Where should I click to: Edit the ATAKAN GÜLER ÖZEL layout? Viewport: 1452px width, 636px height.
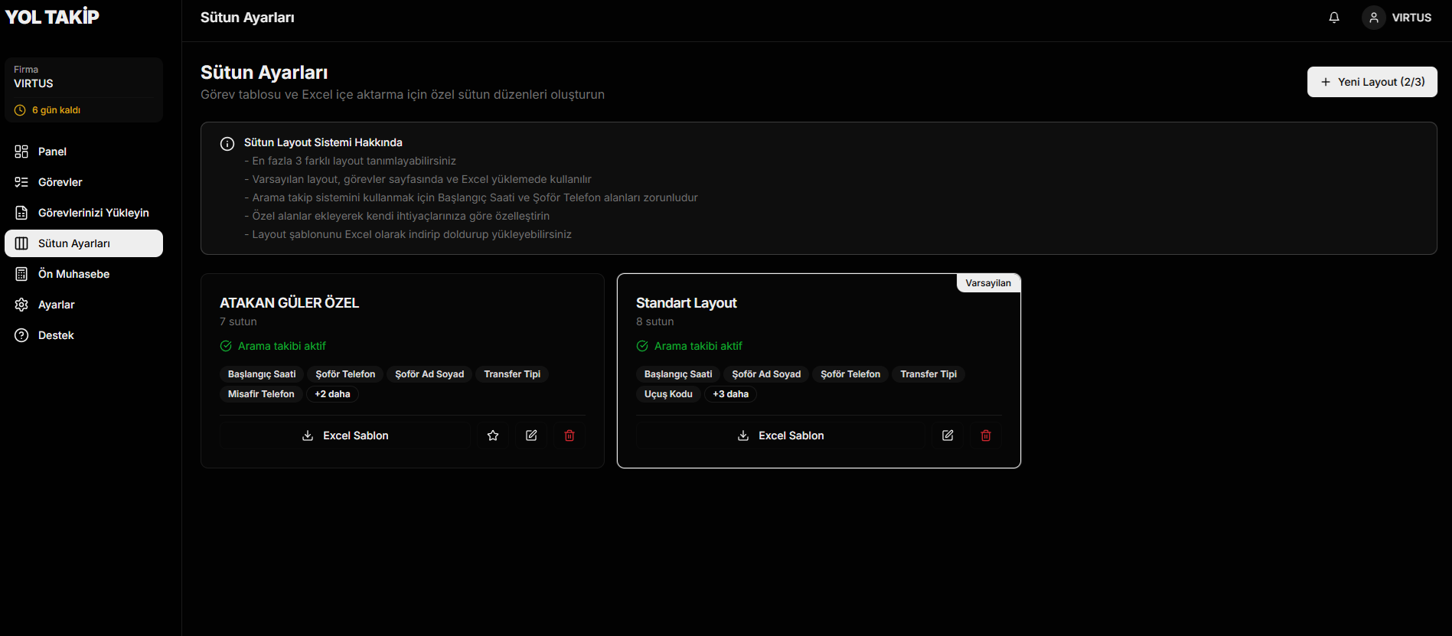click(531, 435)
